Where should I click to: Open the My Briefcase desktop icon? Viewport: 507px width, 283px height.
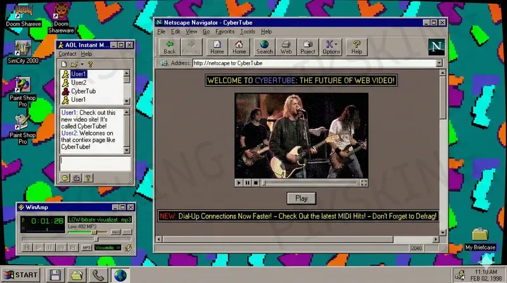click(x=480, y=239)
